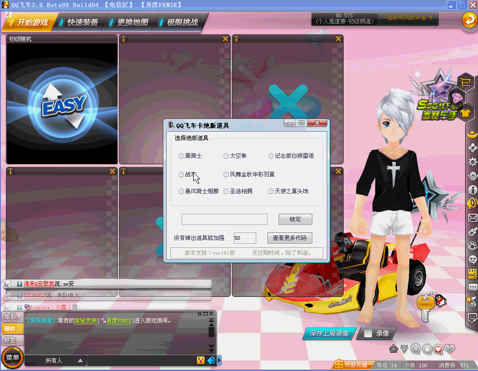The height and width of the screenshot is (371, 478).
Task: Click player name 谁来Q安慰我 in chat
Action: point(39,284)
